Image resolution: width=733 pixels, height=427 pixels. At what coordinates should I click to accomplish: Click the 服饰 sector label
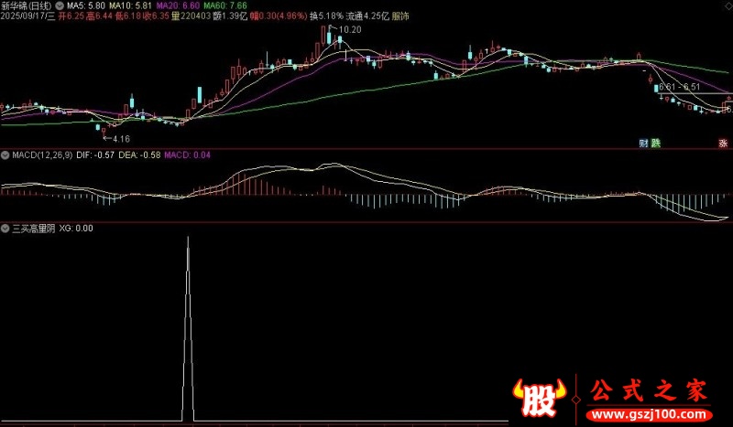coord(399,16)
